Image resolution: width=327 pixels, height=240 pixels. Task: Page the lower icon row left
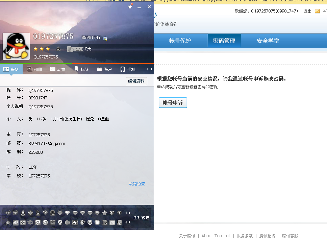[126, 222]
